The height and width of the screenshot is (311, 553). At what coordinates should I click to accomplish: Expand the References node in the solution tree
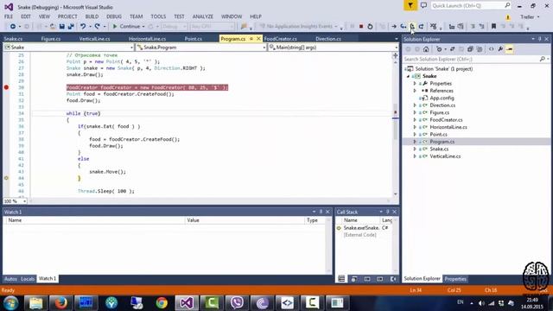point(415,91)
